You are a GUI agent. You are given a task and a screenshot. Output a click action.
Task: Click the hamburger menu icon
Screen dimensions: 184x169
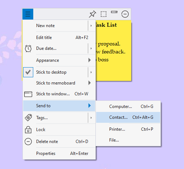click(28, 14)
